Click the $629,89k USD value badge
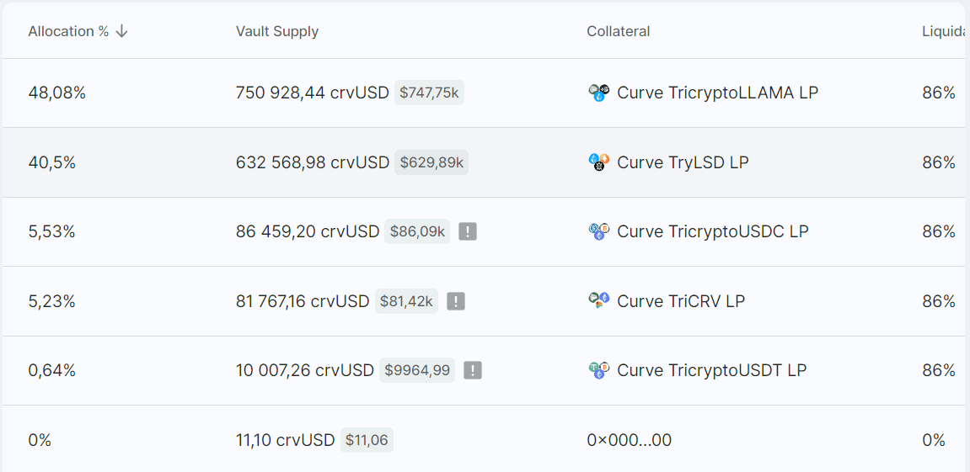970x472 pixels. [x=431, y=162]
